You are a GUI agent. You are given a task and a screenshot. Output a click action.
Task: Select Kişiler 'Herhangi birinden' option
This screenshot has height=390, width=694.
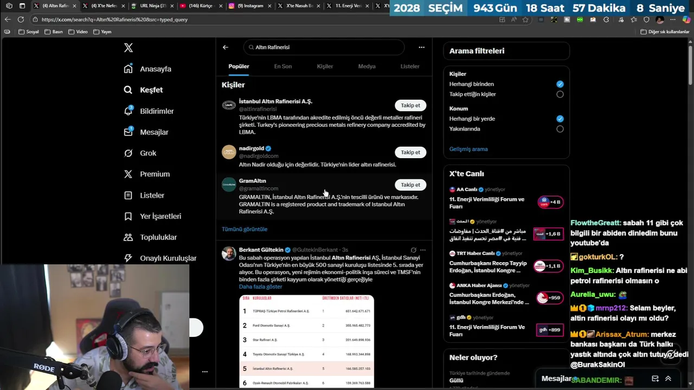560,84
